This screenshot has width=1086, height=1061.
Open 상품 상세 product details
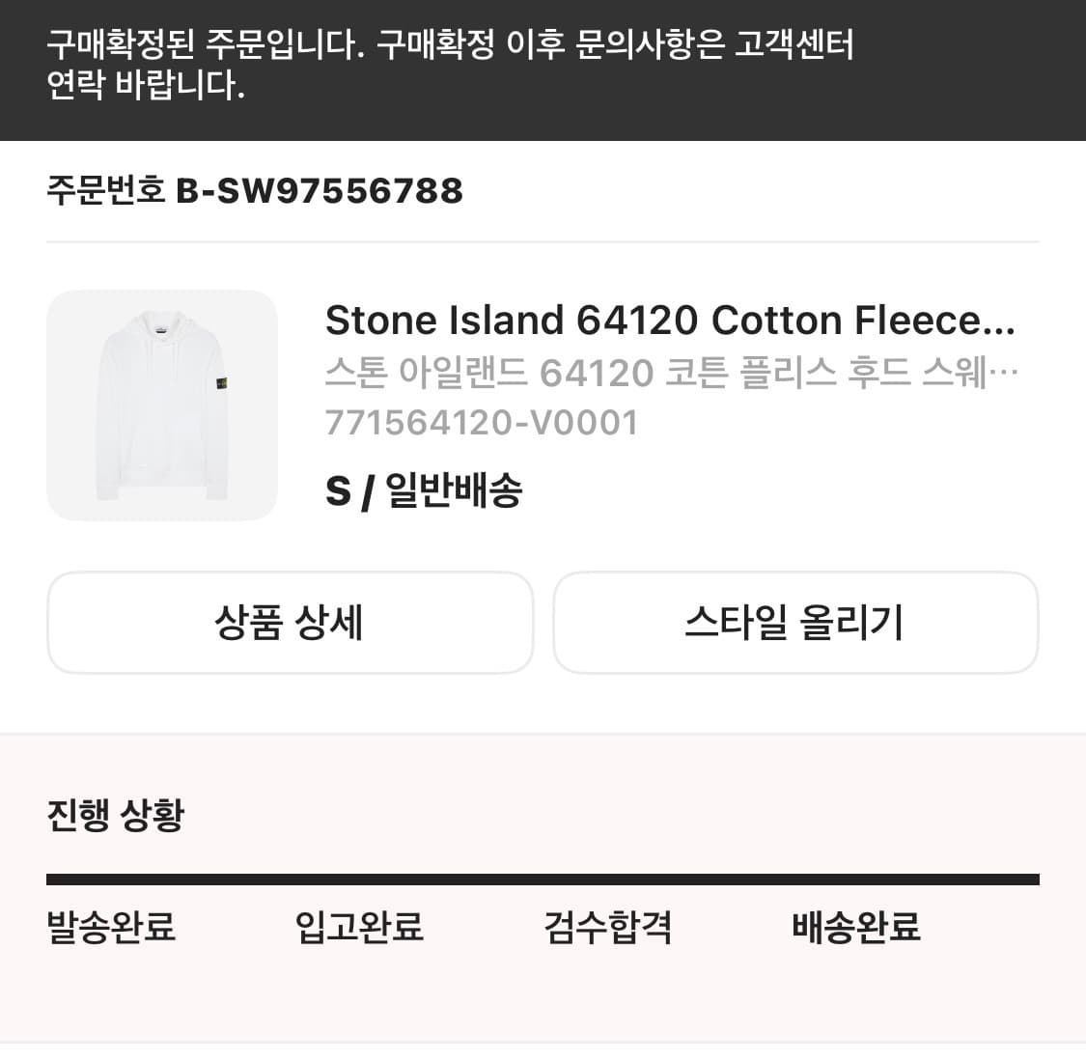click(290, 623)
